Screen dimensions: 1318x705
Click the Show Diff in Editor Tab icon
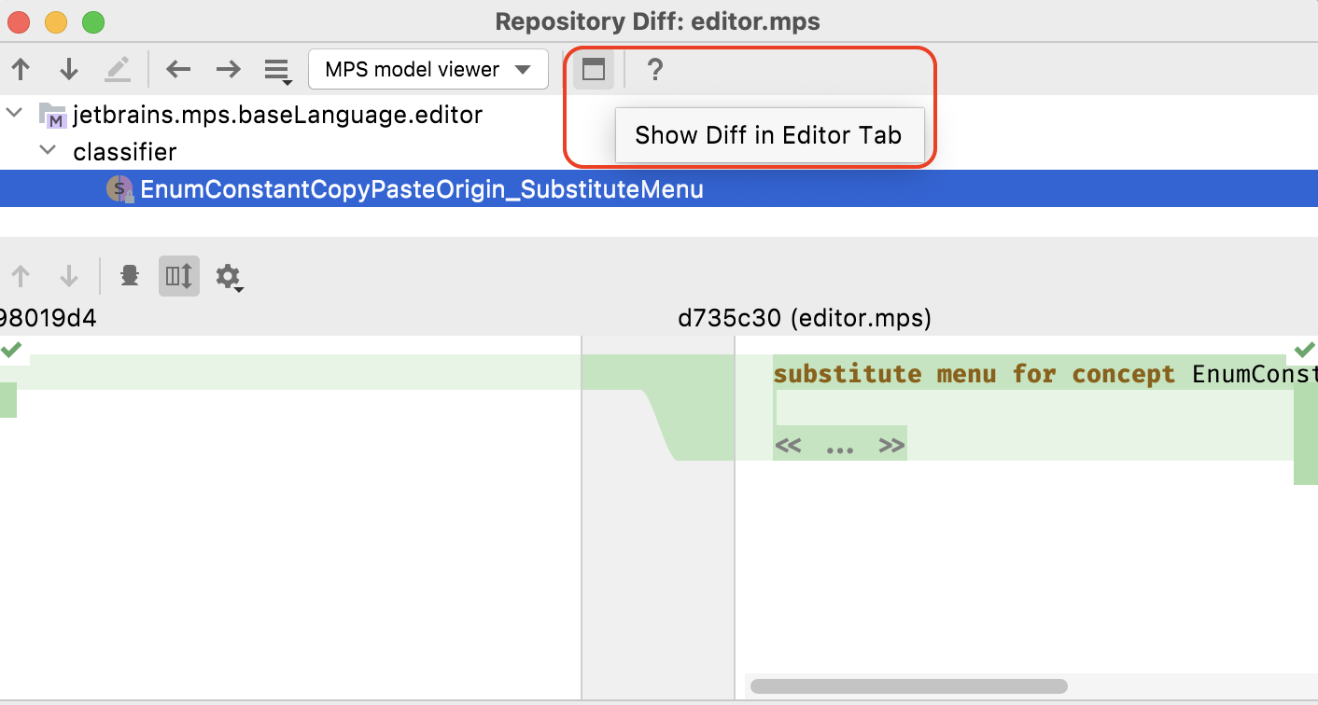(594, 70)
